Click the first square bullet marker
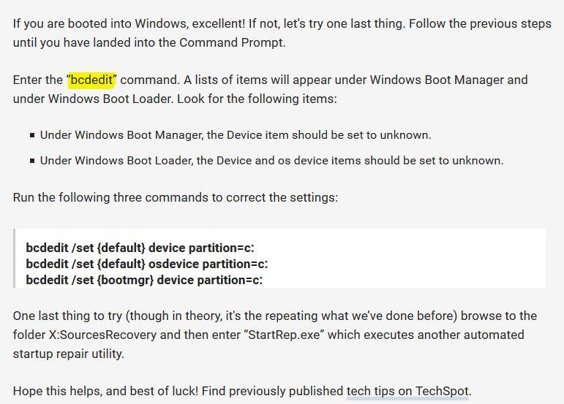This screenshot has height=404, width=564. 32,135
